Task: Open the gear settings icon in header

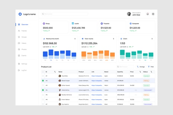Action: (153, 14)
